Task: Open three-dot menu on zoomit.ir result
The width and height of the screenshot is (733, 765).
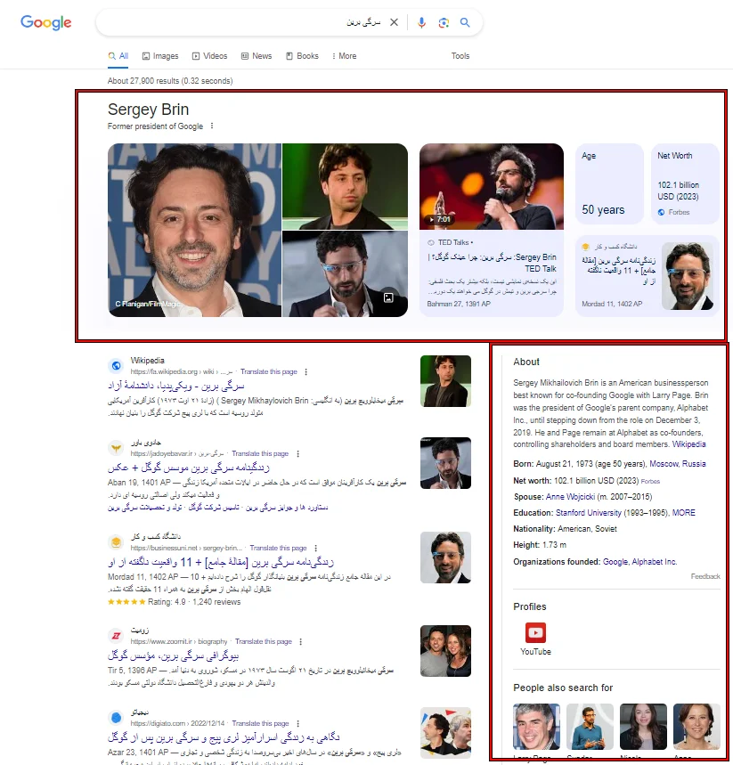Action: click(x=301, y=641)
